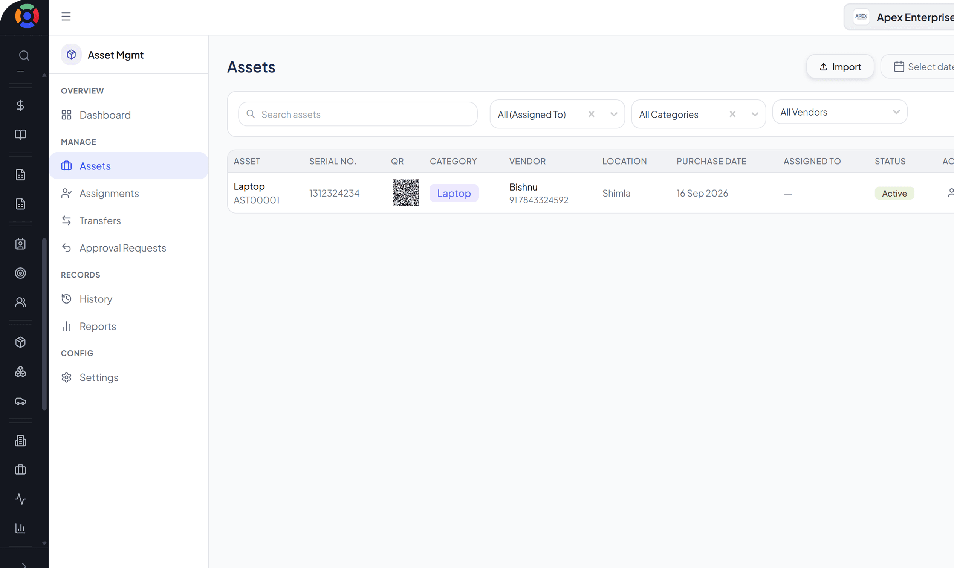
Task: Clear the Assigned To filter
Action: tap(591, 114)
